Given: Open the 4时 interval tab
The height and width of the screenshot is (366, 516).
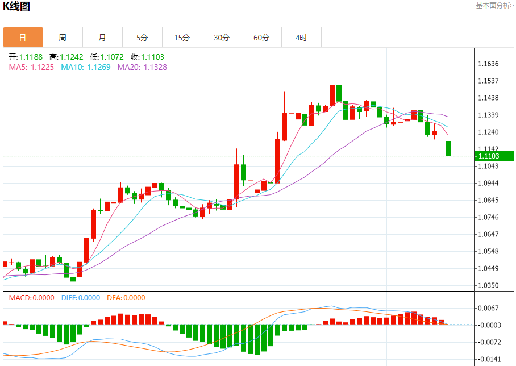Looking at the screenshot, I should (x=301, y=38).
